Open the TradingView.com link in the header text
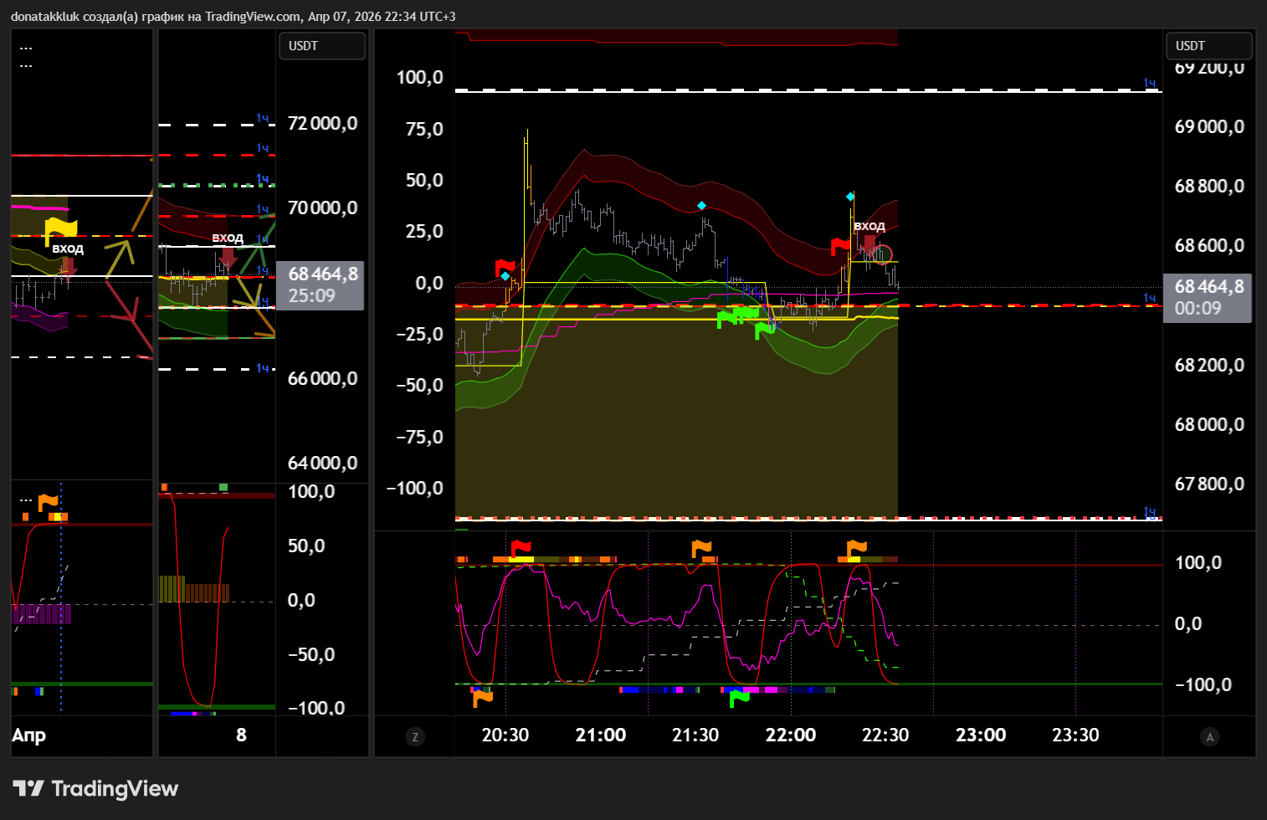Image resolution: width=1267 pixels, height=820 pixels. 254,17
